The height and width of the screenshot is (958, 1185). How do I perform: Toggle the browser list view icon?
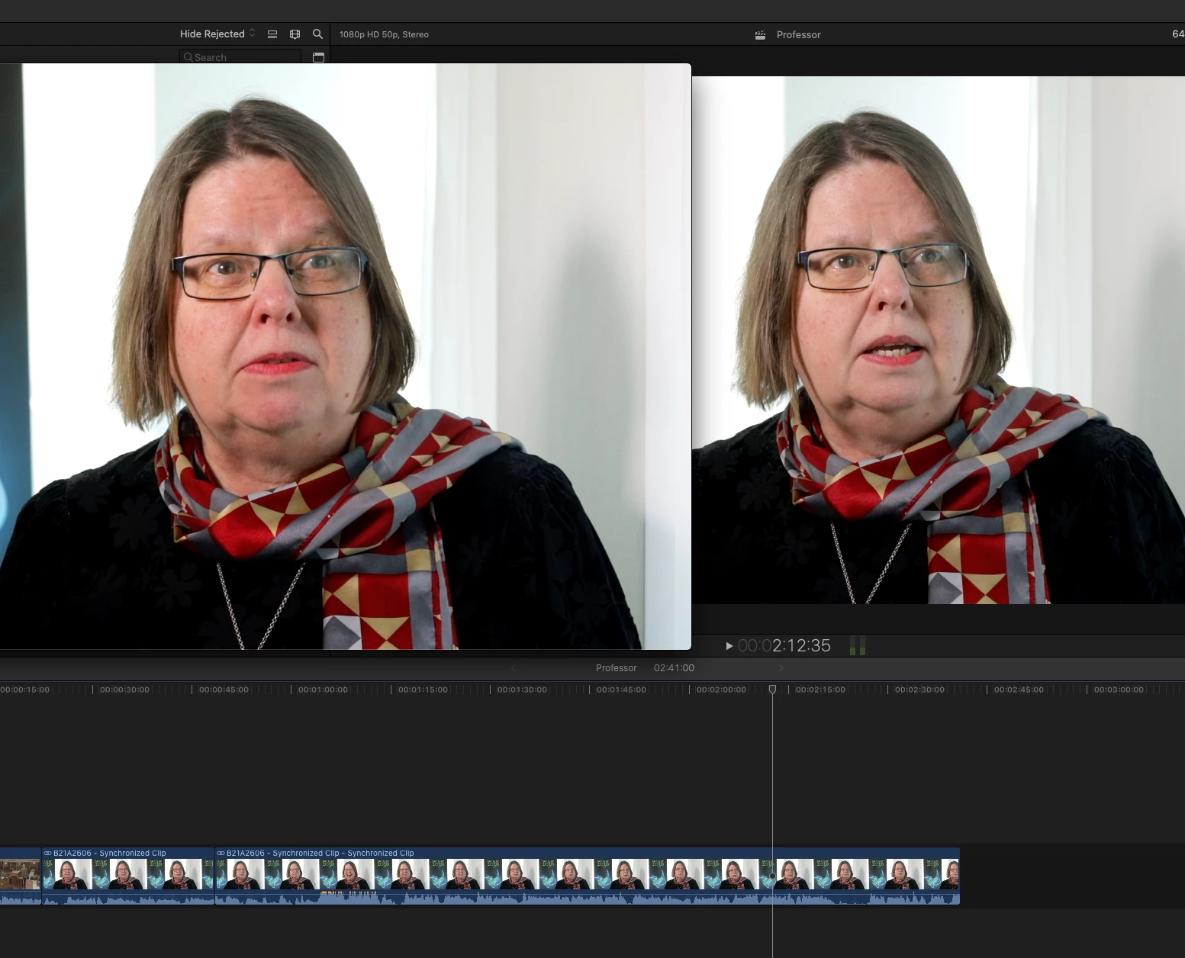272,34
